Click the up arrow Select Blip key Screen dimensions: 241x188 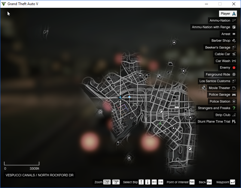141,182
